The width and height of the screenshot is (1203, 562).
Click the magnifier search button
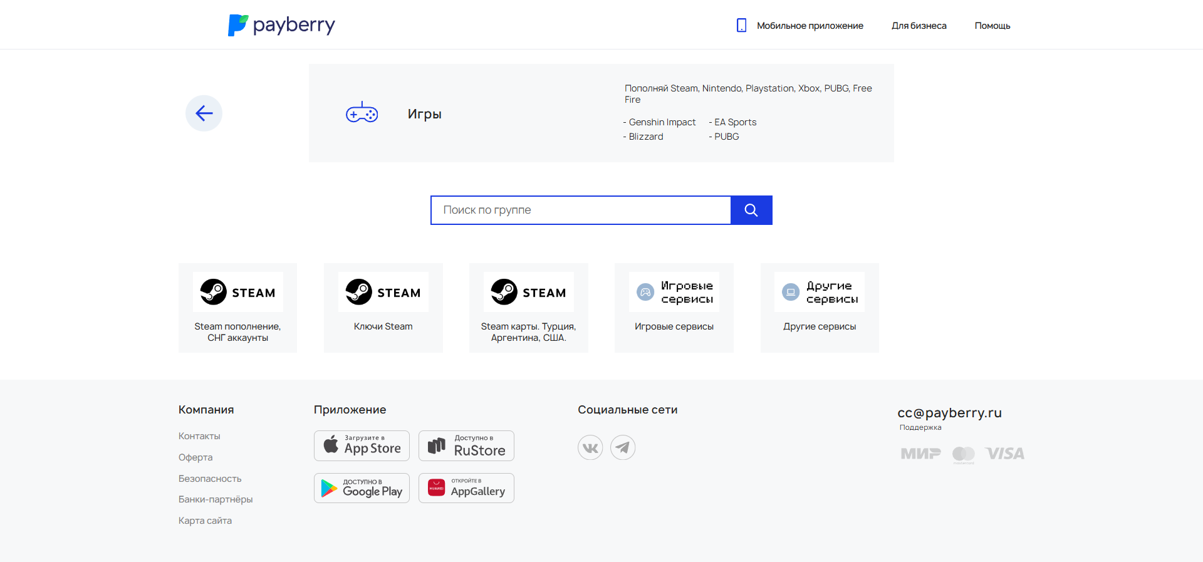751,210
